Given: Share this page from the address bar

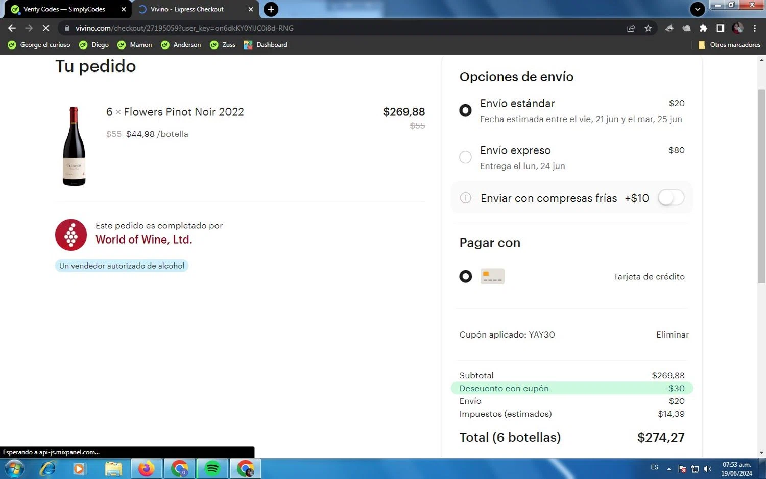Looking at the screenshot, I should (631, 28).
